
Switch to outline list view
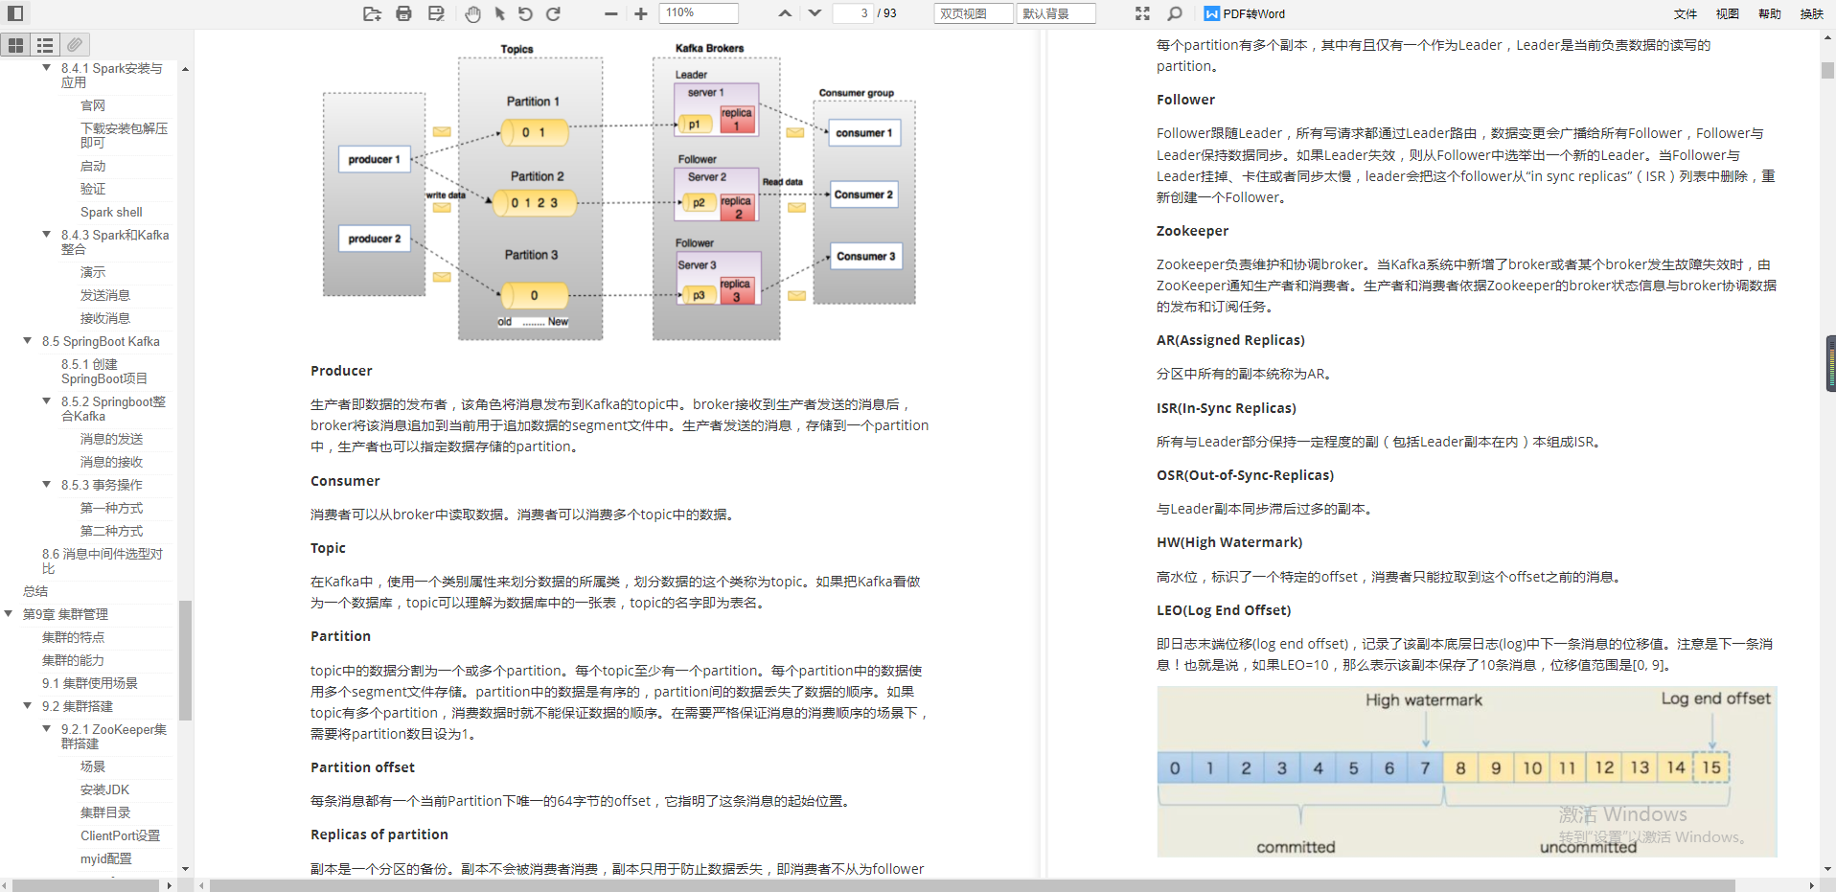coord(45,45)
